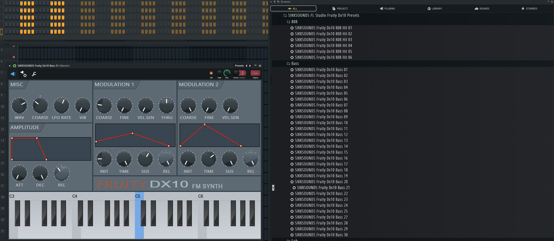Click the plugin speaker icon in DX10 header

point(13,74)
